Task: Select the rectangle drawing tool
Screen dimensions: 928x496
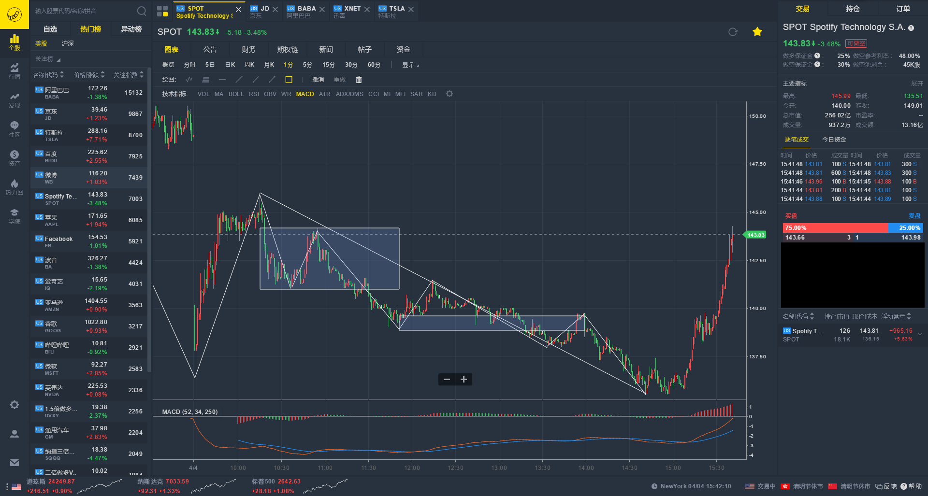Action: pos(289,80)
